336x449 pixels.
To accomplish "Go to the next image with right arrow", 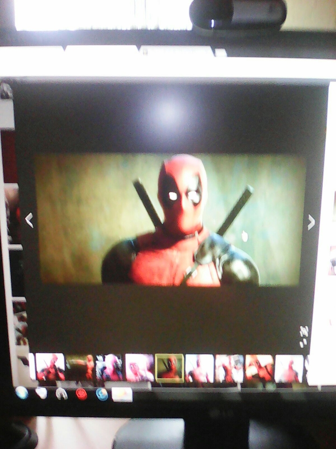I will tap(311, 222).
